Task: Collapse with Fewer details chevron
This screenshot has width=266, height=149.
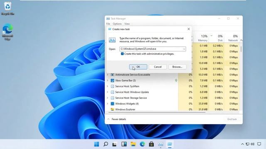Action: [108, 119]
